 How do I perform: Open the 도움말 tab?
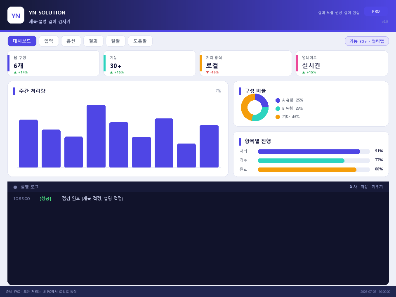coord(140,41)
